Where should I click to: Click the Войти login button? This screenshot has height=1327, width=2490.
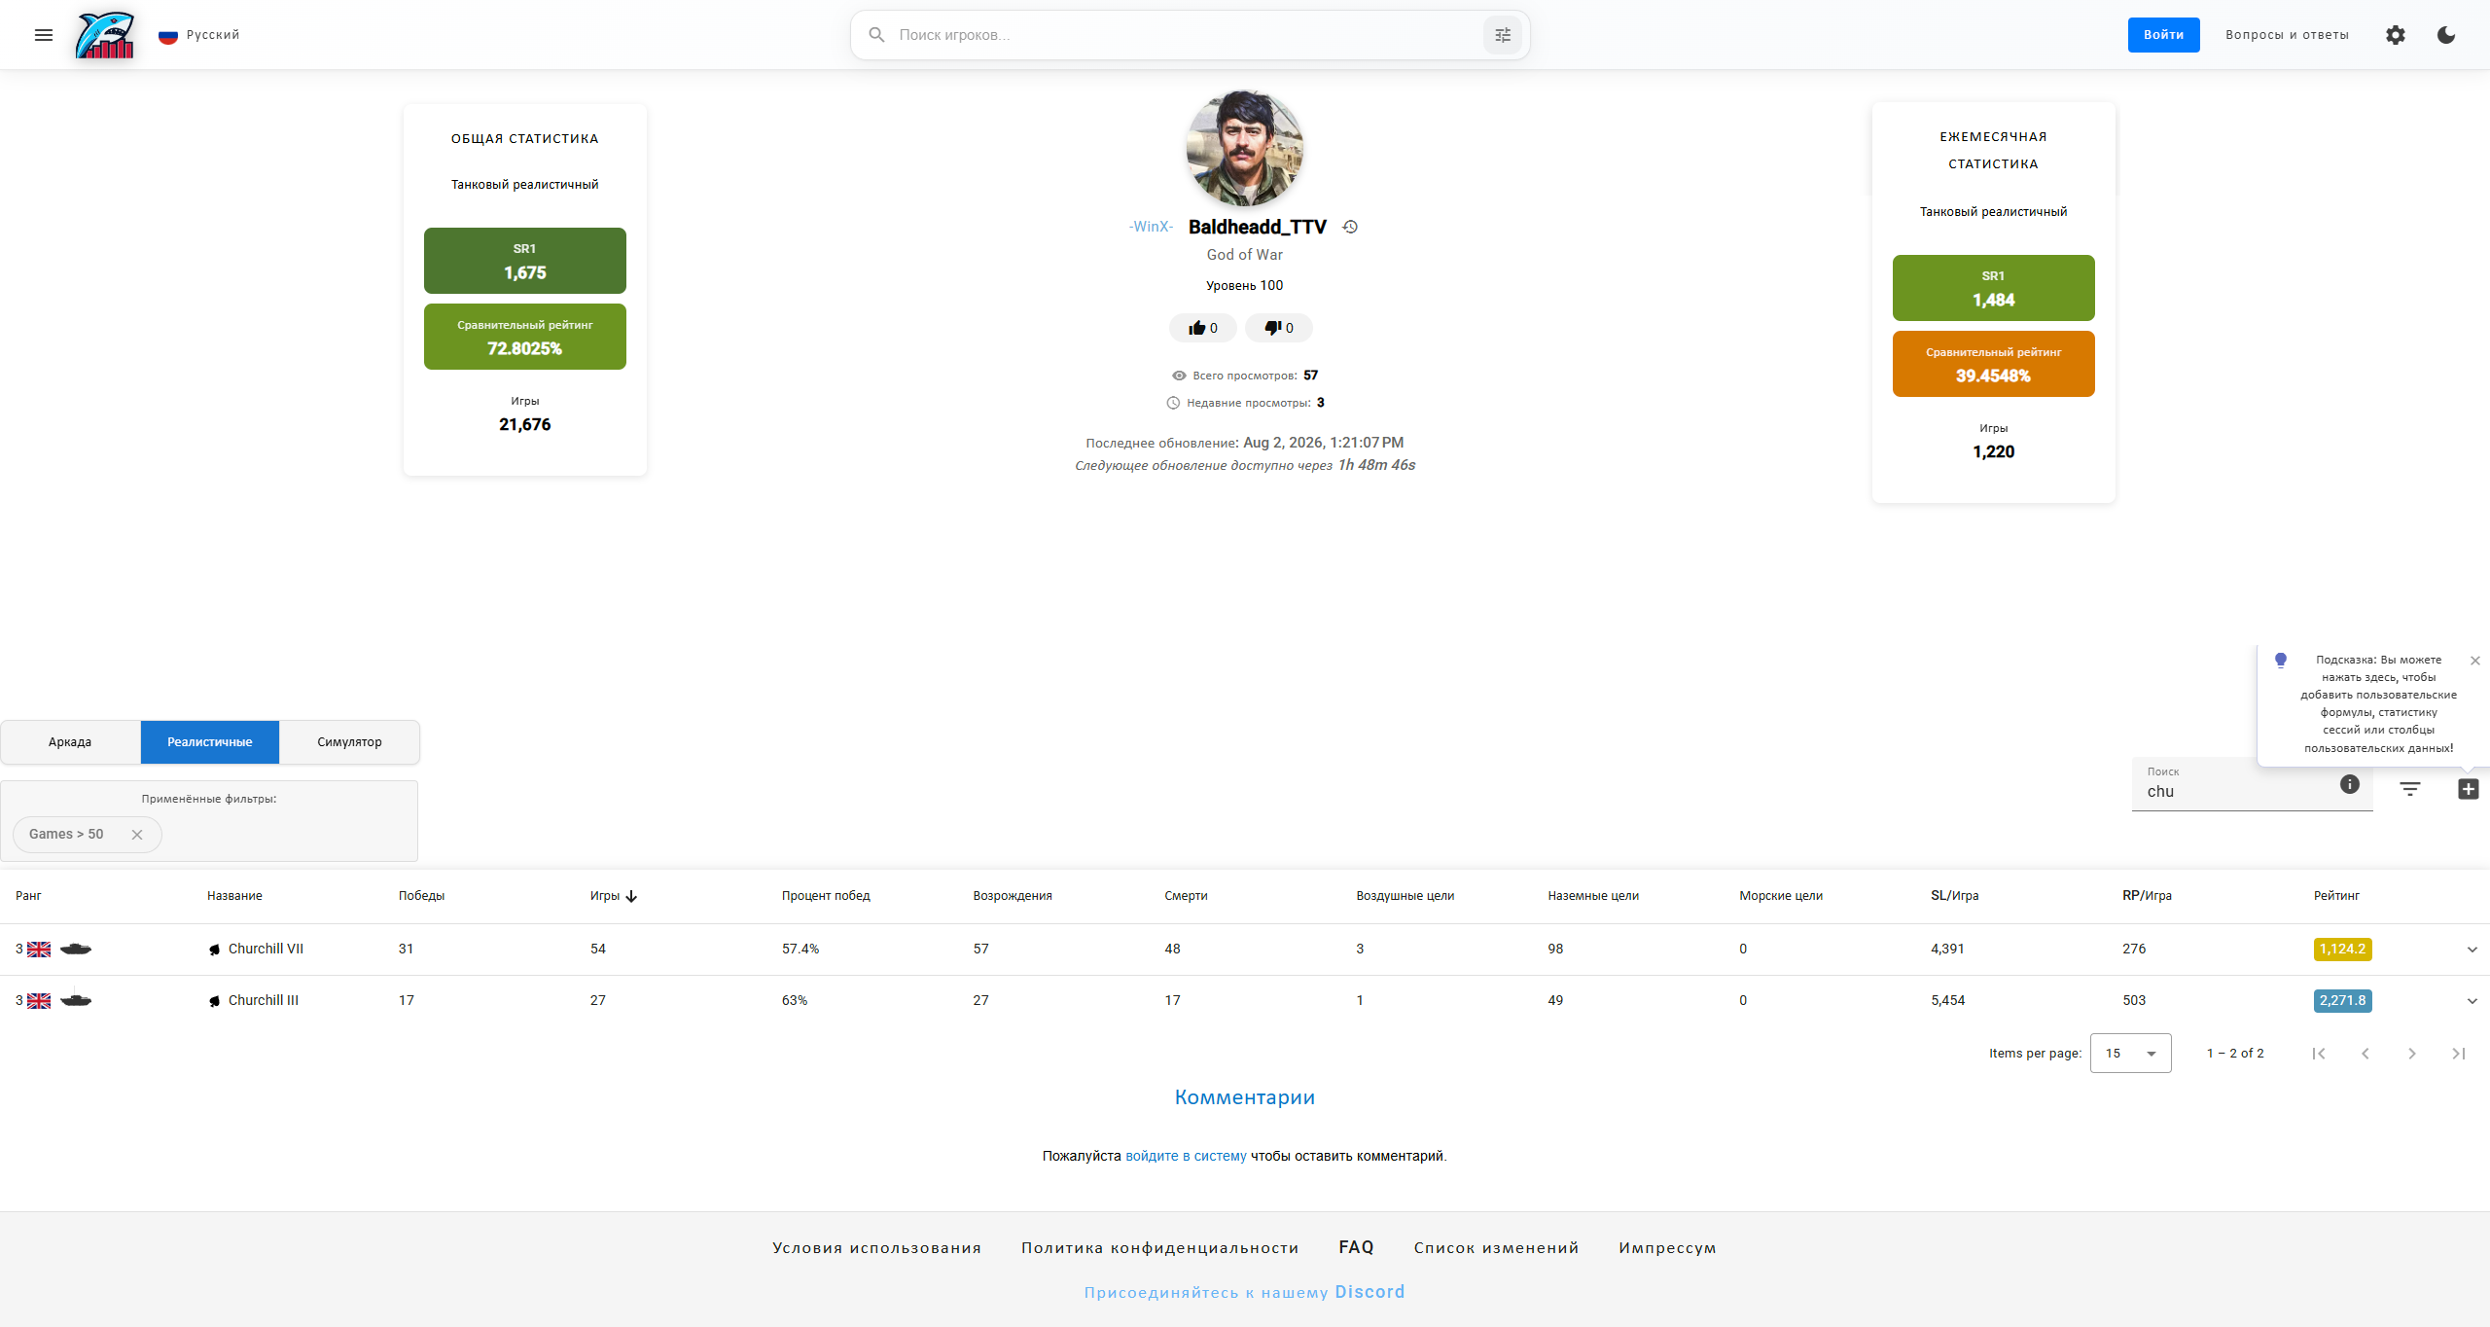coord(2164,35)
